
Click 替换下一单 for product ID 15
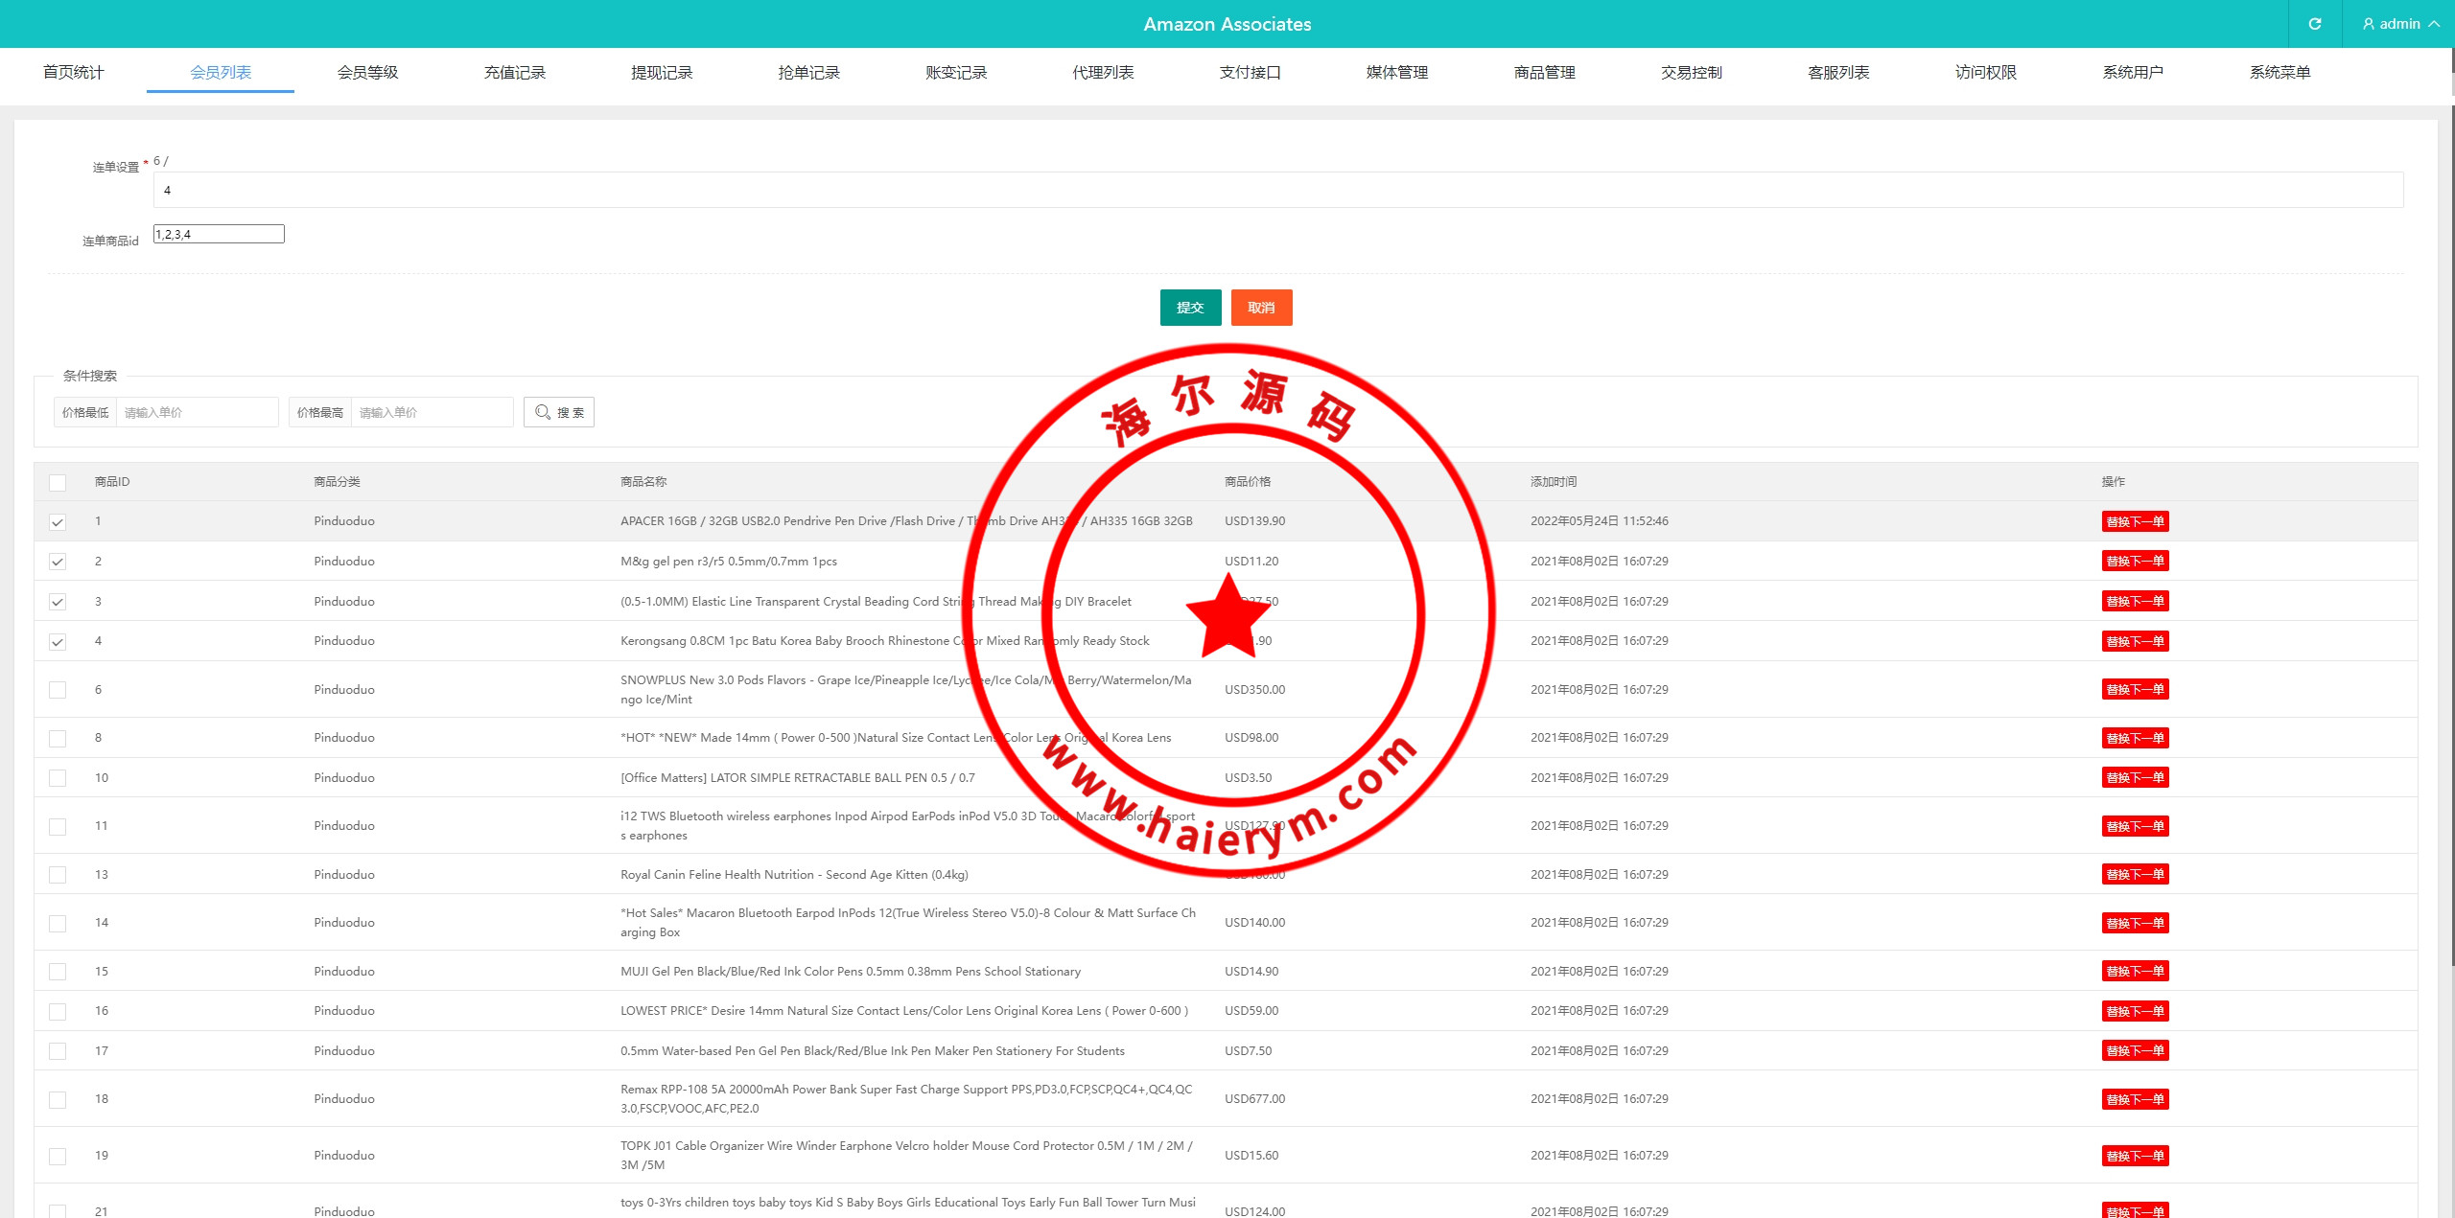tap(2135, 972)
